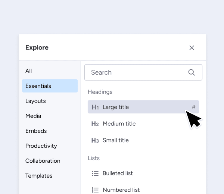Viewport: 224px width, 194px height.
Task: Select the Essentials category
Action: (x=50, y=86)
